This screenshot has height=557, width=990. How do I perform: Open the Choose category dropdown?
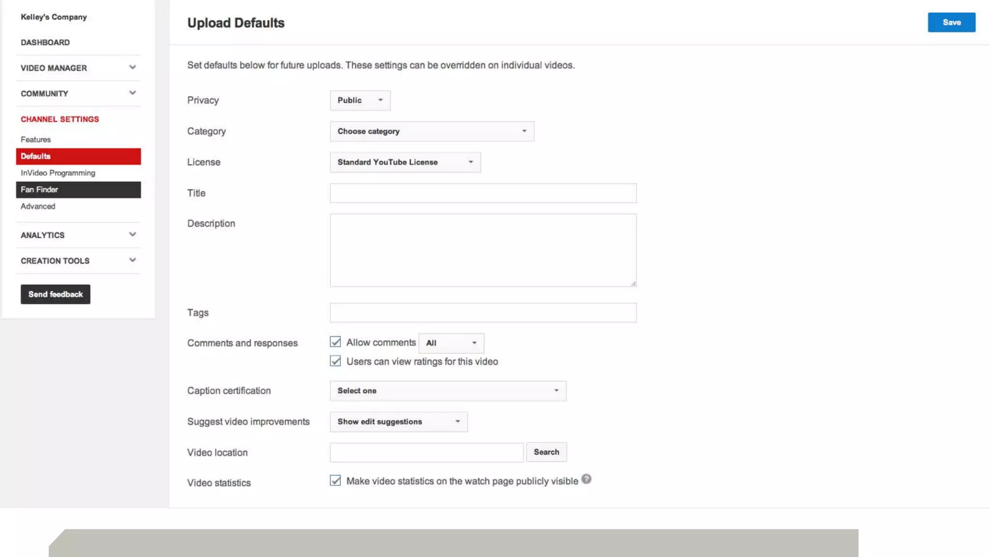point(432,131)
